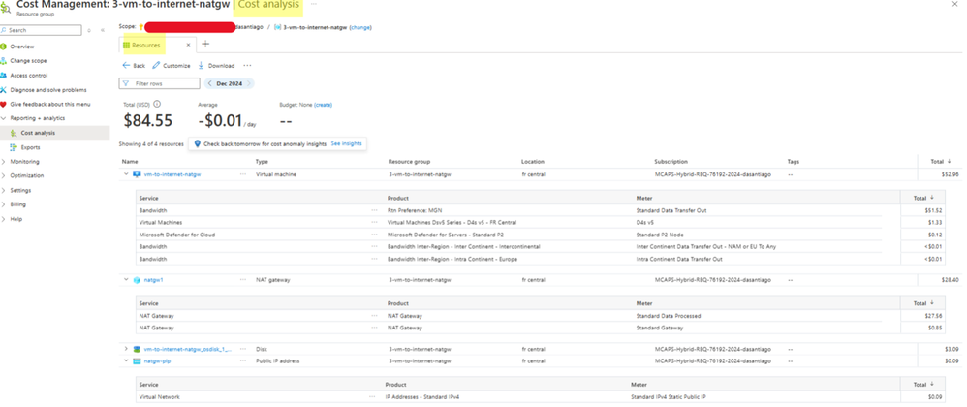Expand the Optimization sidebar section
This screenshot has width=967, height=407.
[x=4, y=175]
